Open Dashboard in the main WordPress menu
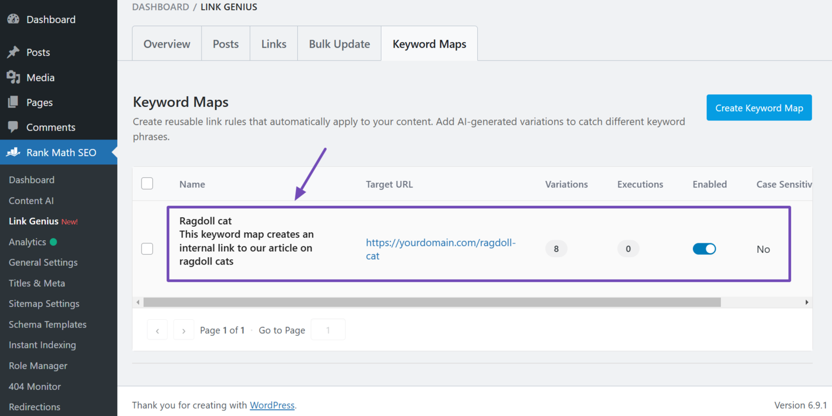The height and width of the screenshot is (416, 832). (51, 20)
